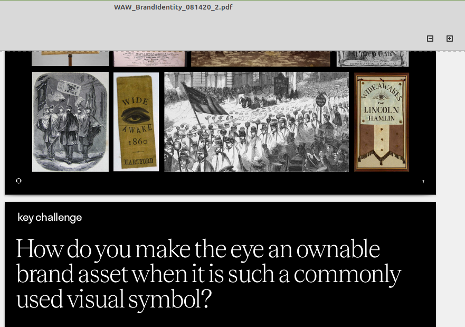Image resolution: width=465 pixels, height=327 pixels.
Task: Click the yellow Wide Awake 1860 Hartford ribbon
Action: click(136, 122)
